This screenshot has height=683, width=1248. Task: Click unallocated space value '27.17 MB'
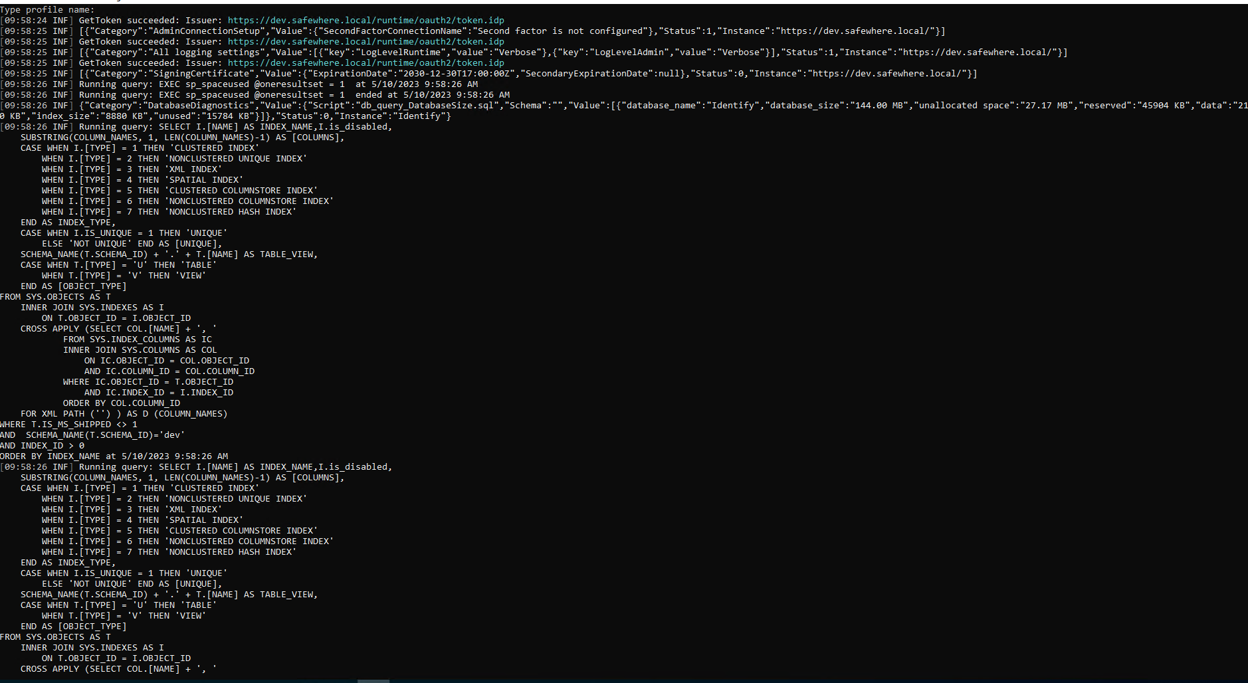click(1047, 106)
